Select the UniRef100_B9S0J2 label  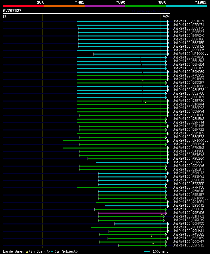click(188, 206)
